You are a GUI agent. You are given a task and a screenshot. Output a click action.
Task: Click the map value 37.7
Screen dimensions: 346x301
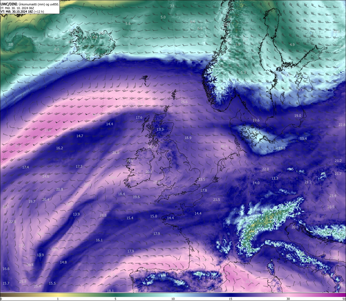30,139
